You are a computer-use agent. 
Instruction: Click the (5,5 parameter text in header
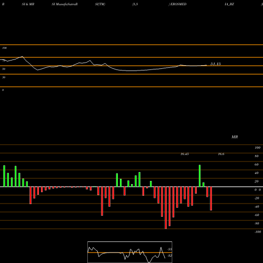point(135,4)
